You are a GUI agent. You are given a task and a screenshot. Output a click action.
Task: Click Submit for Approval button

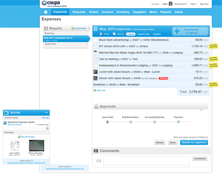[x=194, y=142]
